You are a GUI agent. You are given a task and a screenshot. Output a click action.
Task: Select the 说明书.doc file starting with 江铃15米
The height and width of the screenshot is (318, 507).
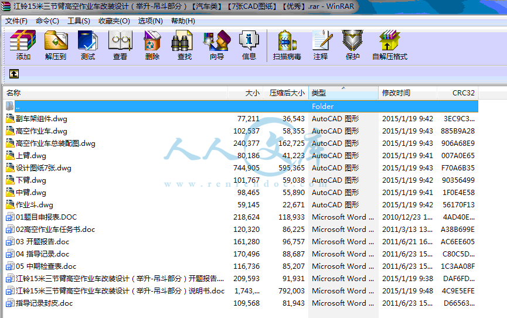120,290
